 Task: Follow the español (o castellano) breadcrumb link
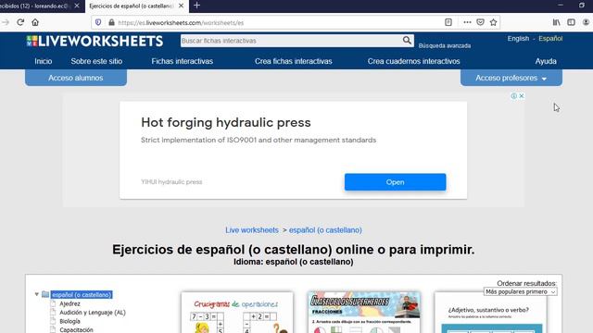coord(325,230)
